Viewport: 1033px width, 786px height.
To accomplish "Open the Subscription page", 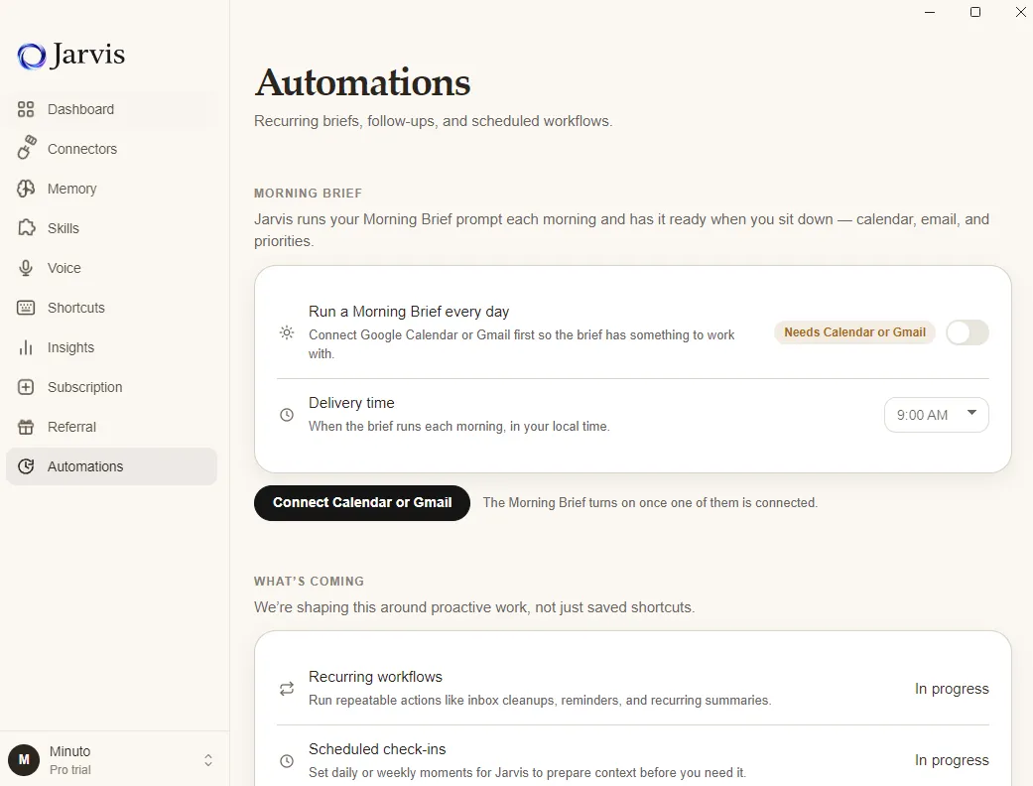I will tap(111, 387).
